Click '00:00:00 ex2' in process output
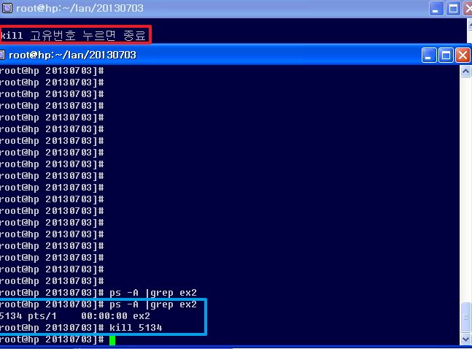 pos(115,316)
